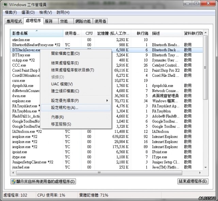This screenshot has height=201, width=218.
Task: Click horizontal scrollbar left arrow
Action: coord(13,173)
